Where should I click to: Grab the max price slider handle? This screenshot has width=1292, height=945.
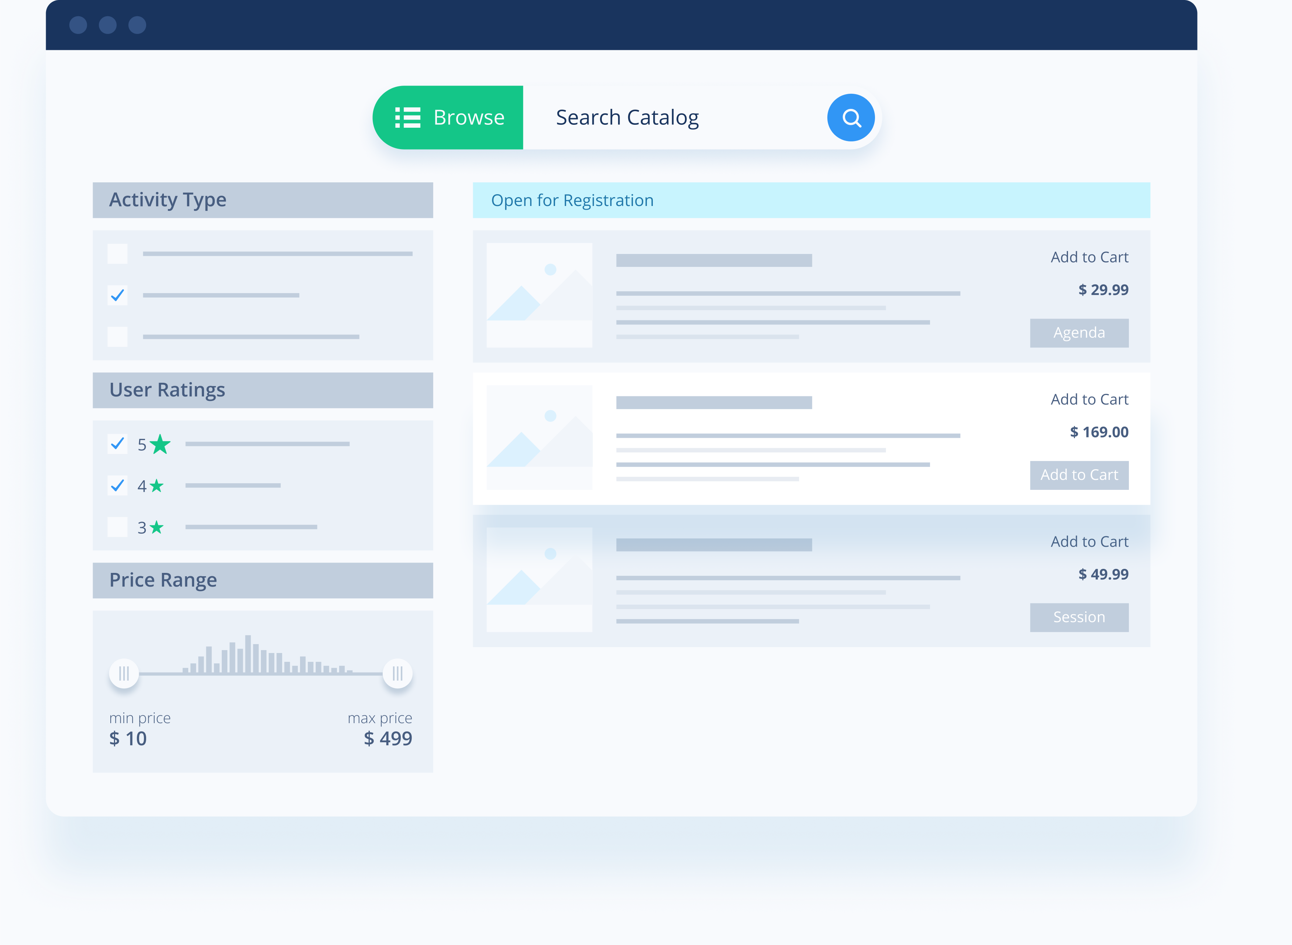(x=397, y=673)
